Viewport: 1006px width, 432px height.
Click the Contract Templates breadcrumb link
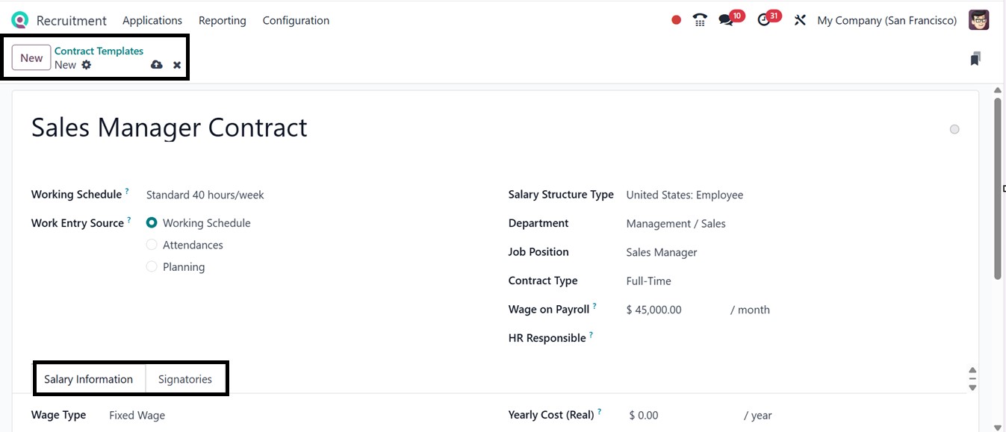pyautogui.click(x=99, y=51)
